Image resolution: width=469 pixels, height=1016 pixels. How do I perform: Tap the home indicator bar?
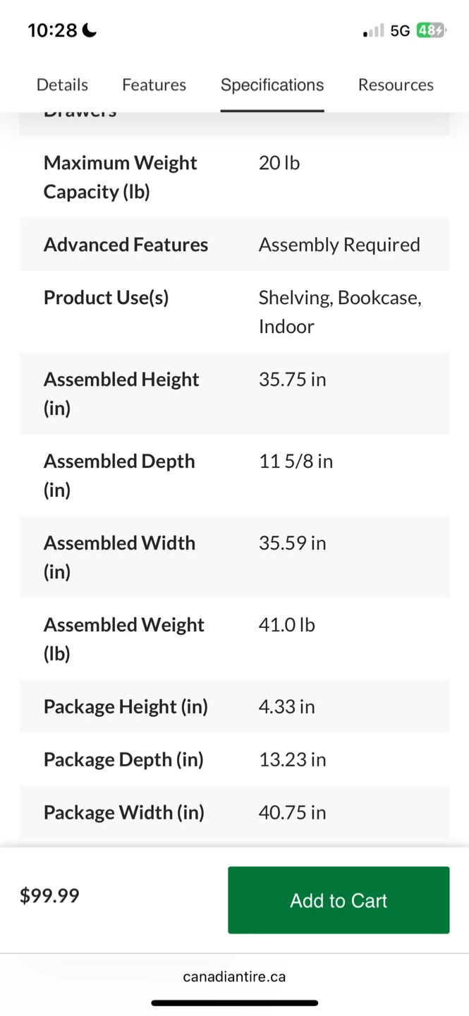click(234, 1003)
